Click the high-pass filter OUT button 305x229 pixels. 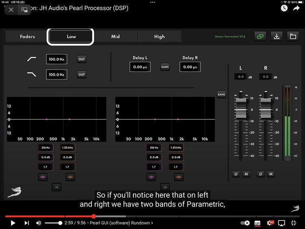[82, 59]
